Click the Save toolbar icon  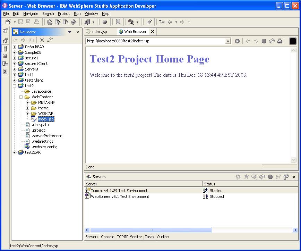21,22
